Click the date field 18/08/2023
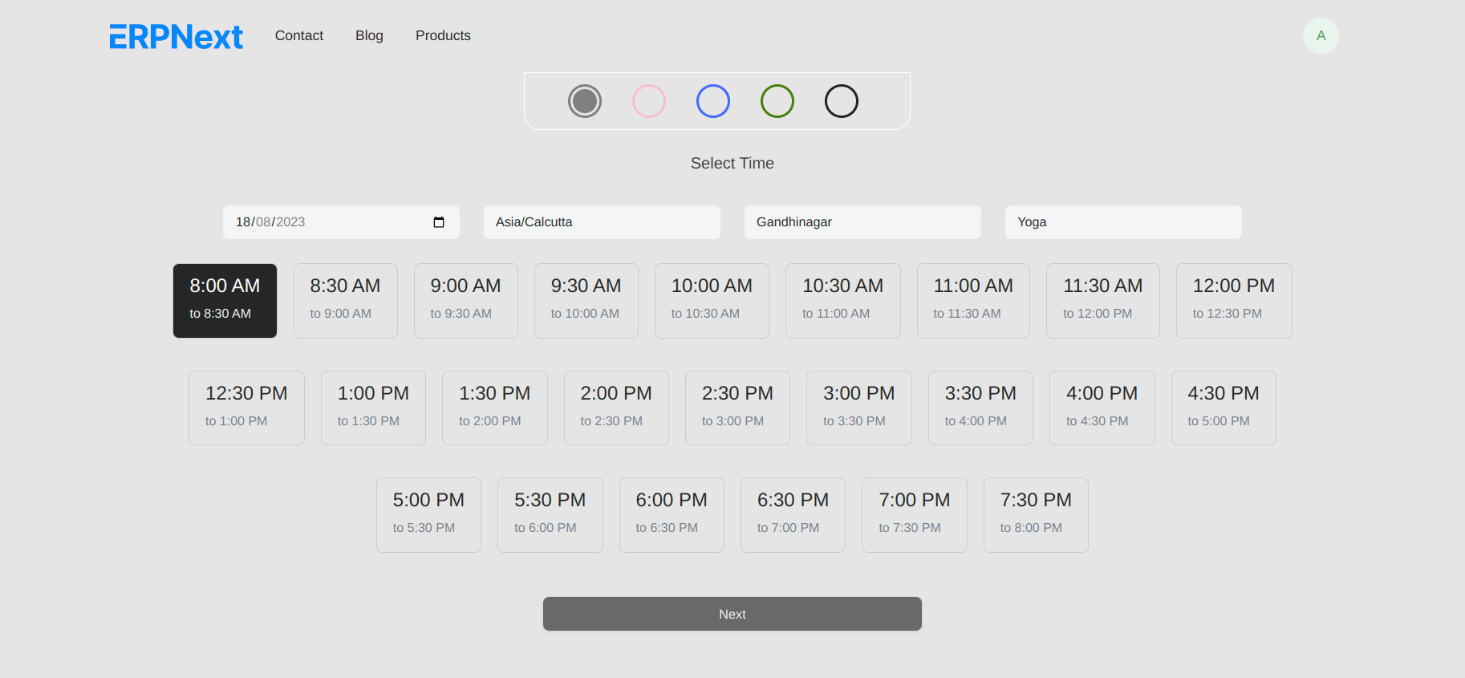1465x678 pixels. pyautogui.click(x=341, y=222)
